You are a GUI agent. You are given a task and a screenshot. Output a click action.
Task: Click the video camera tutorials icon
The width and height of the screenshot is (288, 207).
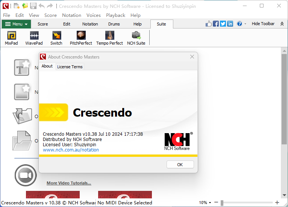pos(26,175)
